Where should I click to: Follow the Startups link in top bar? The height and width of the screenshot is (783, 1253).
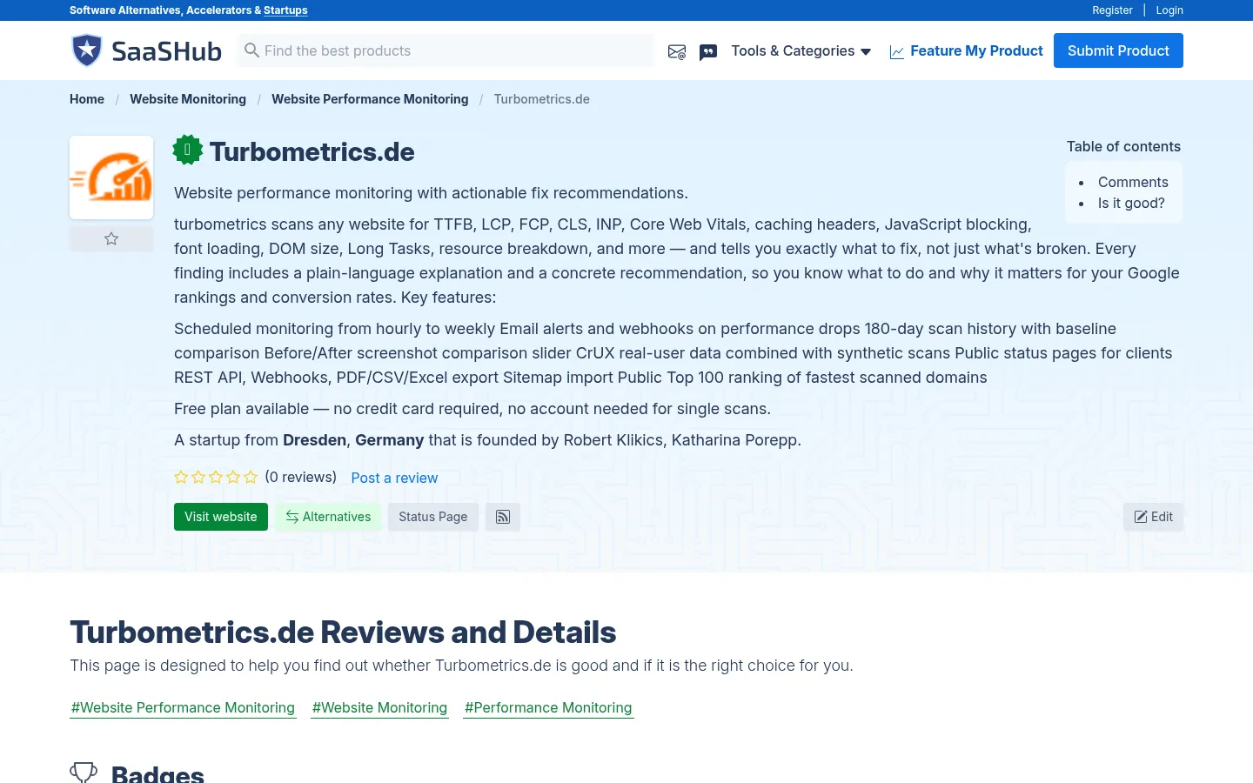tap(285, 10)
